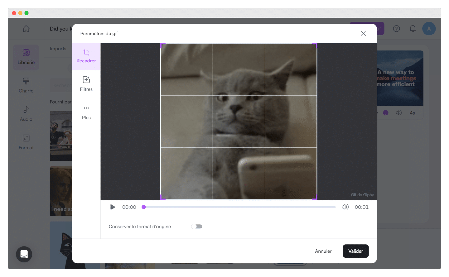Open notifications bell icon
This screenshot has width=449, height=277.
413,29
